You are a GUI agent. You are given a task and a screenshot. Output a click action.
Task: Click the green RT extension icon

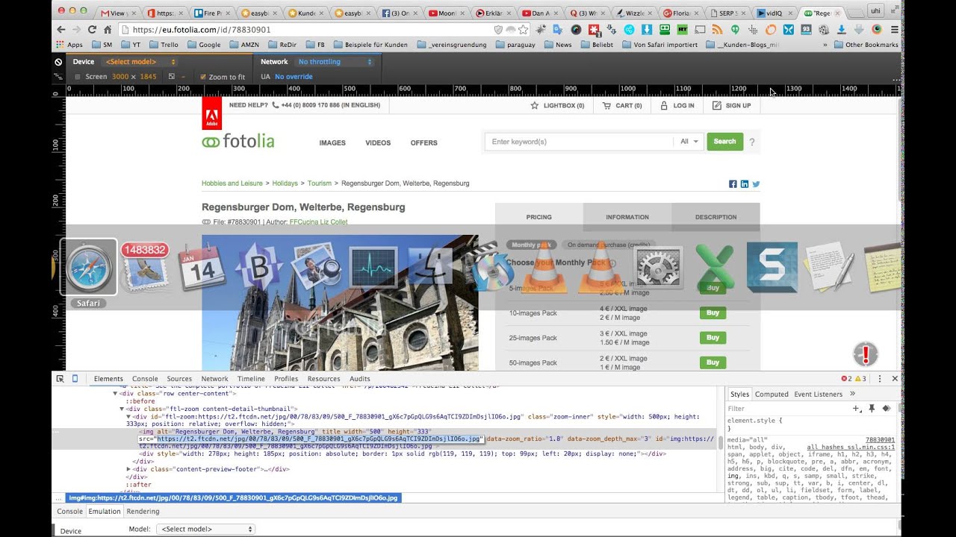[682, 29]
